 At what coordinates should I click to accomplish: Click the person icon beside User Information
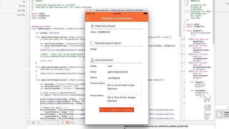pyautogui.click(x=92, y=60)
